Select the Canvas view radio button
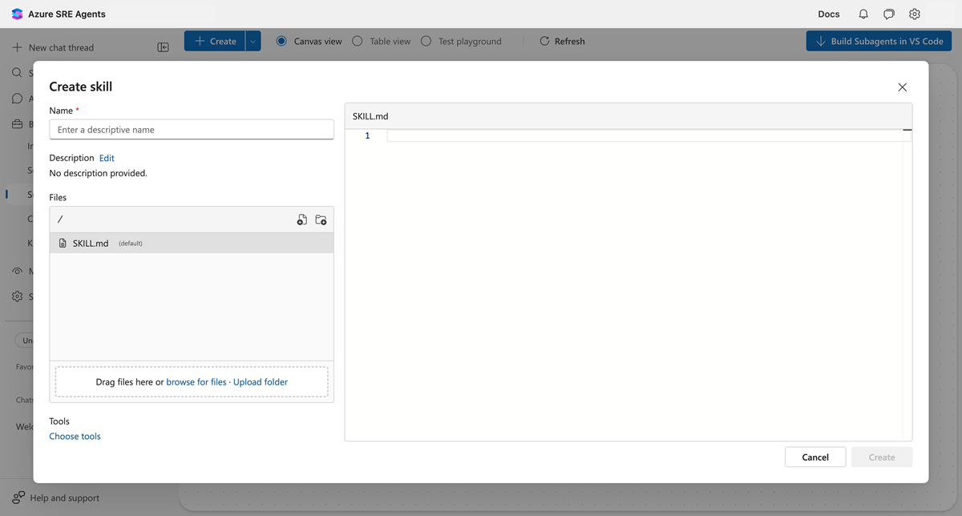962x516 pixels. click(x=281, y=41)
